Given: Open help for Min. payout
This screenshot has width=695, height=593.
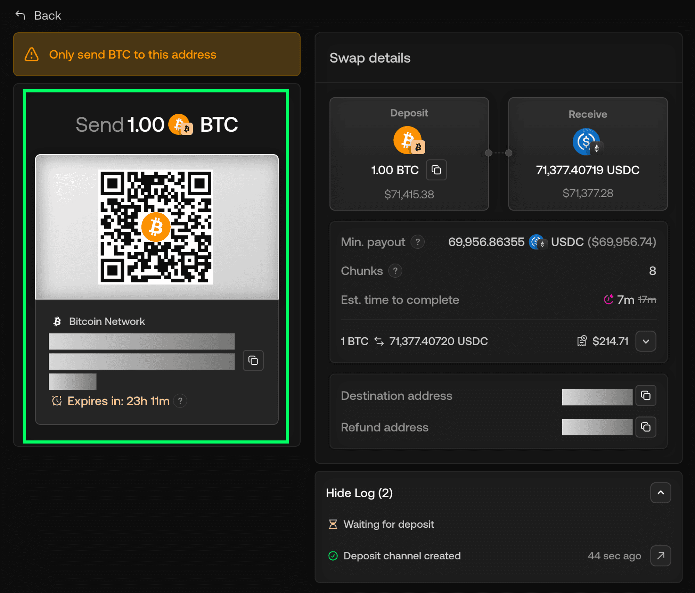Looking at the screenshot, I should click(417, 242).
